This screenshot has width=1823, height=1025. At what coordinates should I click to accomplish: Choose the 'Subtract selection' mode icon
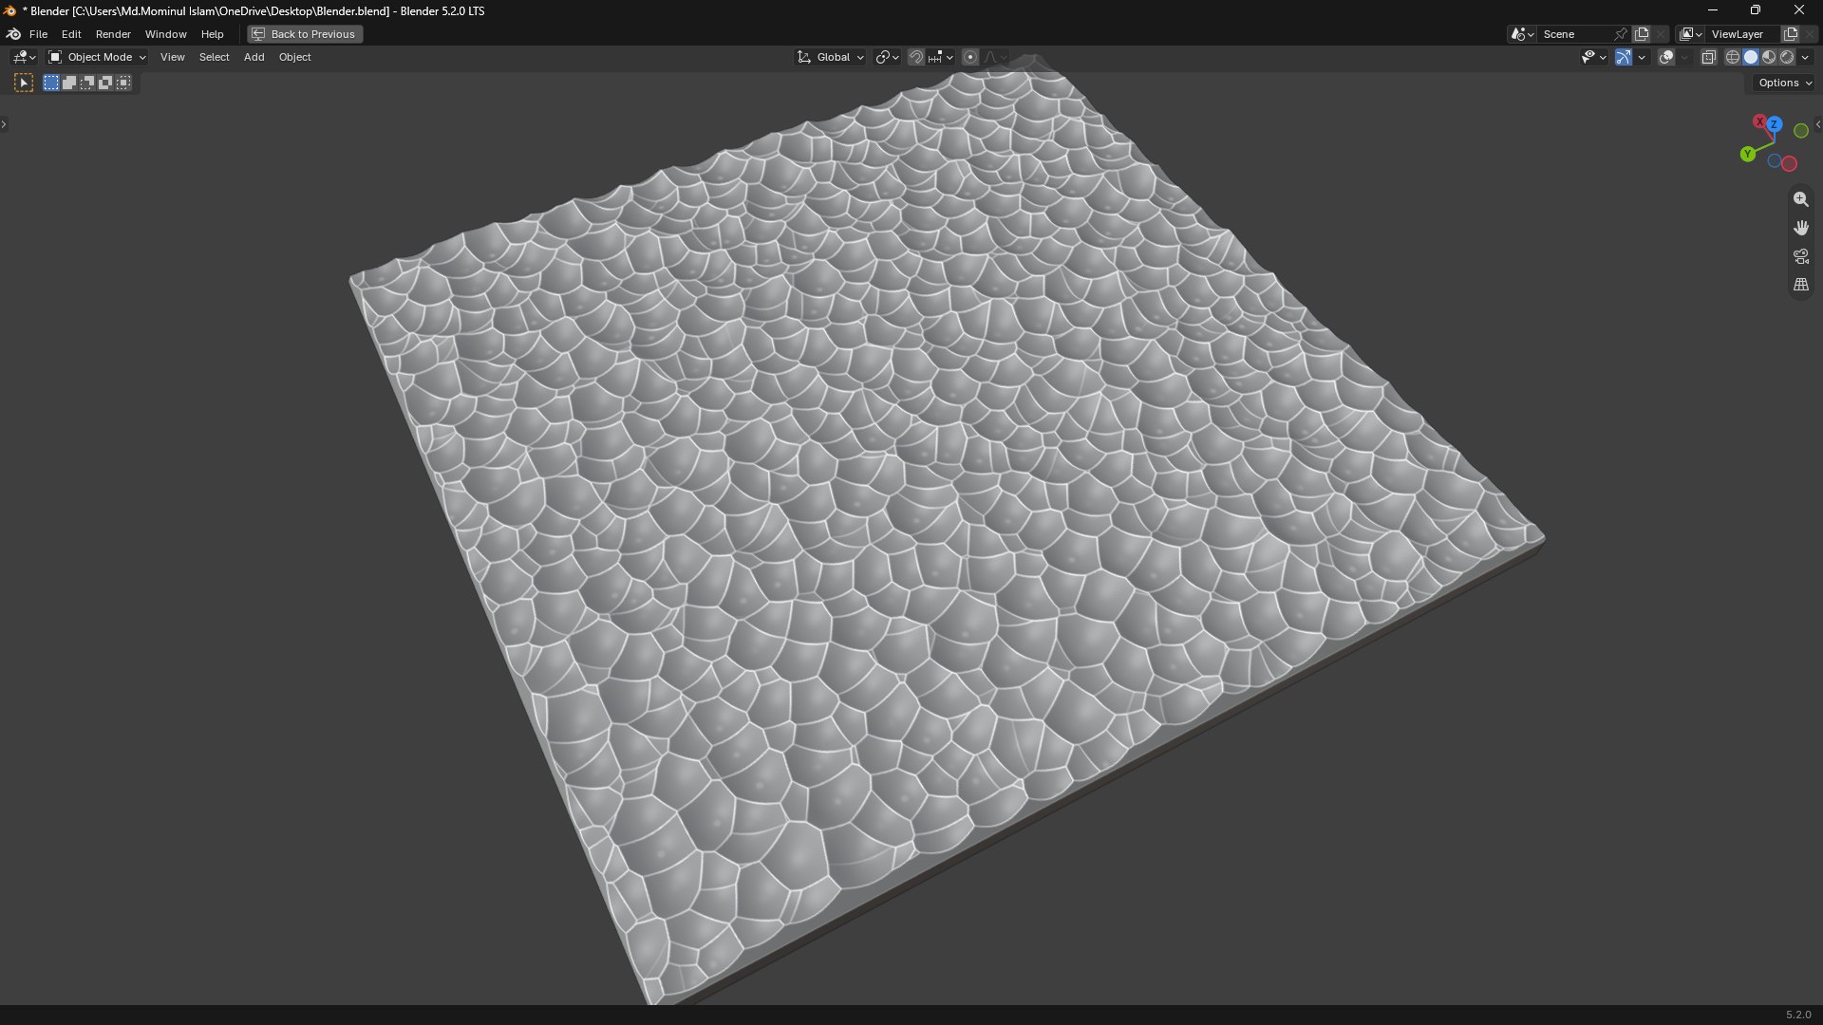[87, 84]
